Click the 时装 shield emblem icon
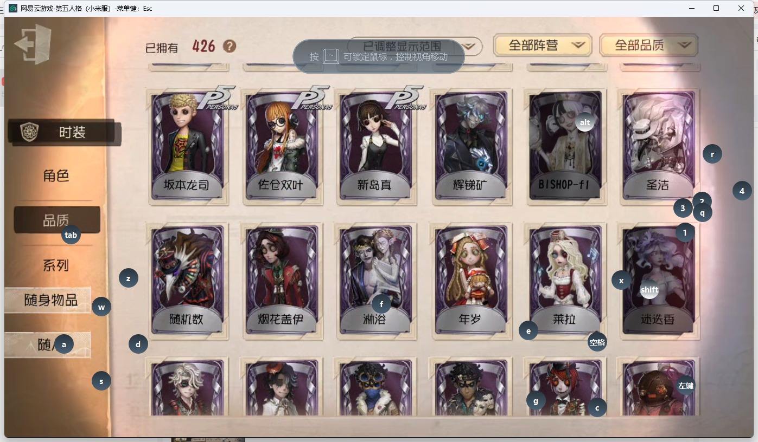 [x=29, y=132]
